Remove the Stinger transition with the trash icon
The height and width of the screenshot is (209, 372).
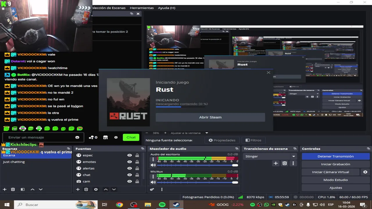[285, 163]
